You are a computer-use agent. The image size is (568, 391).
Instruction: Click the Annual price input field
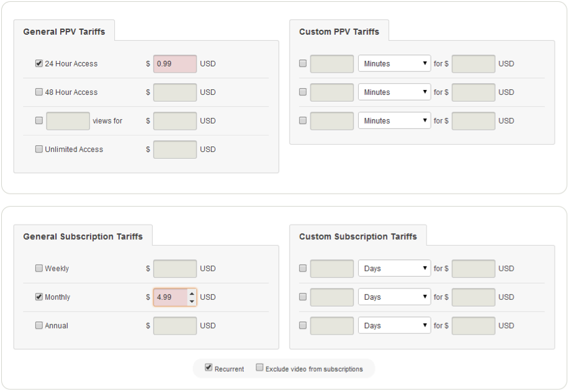[175, 326]
